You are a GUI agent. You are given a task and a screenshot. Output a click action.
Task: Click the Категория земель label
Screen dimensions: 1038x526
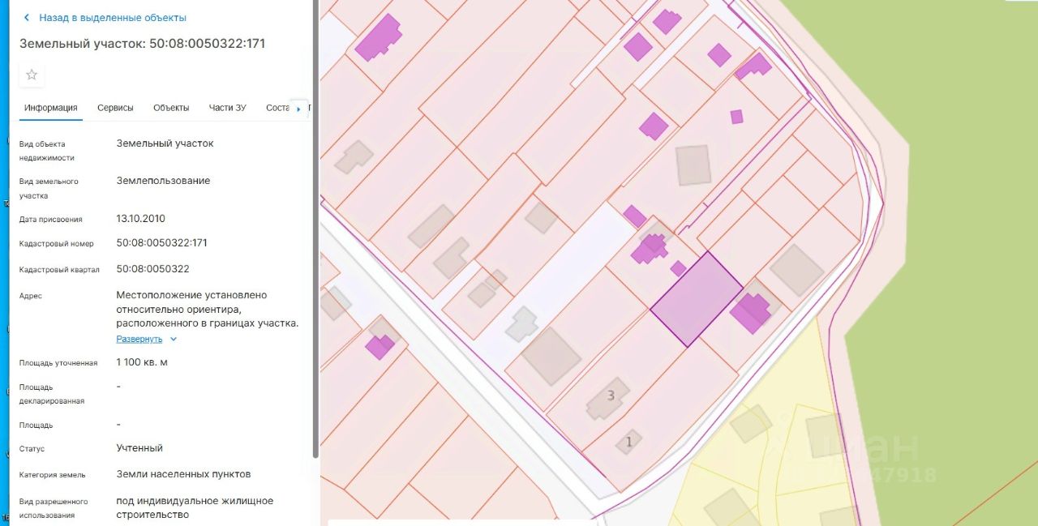(52, 475)
